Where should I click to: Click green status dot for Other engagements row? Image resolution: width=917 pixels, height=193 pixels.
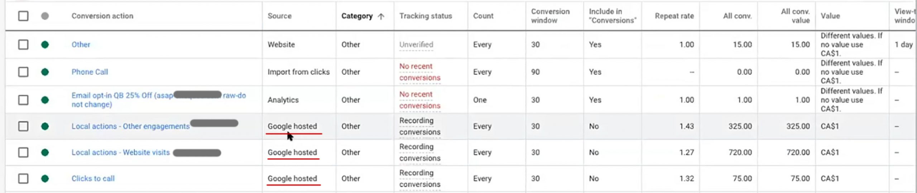[45, 126]
